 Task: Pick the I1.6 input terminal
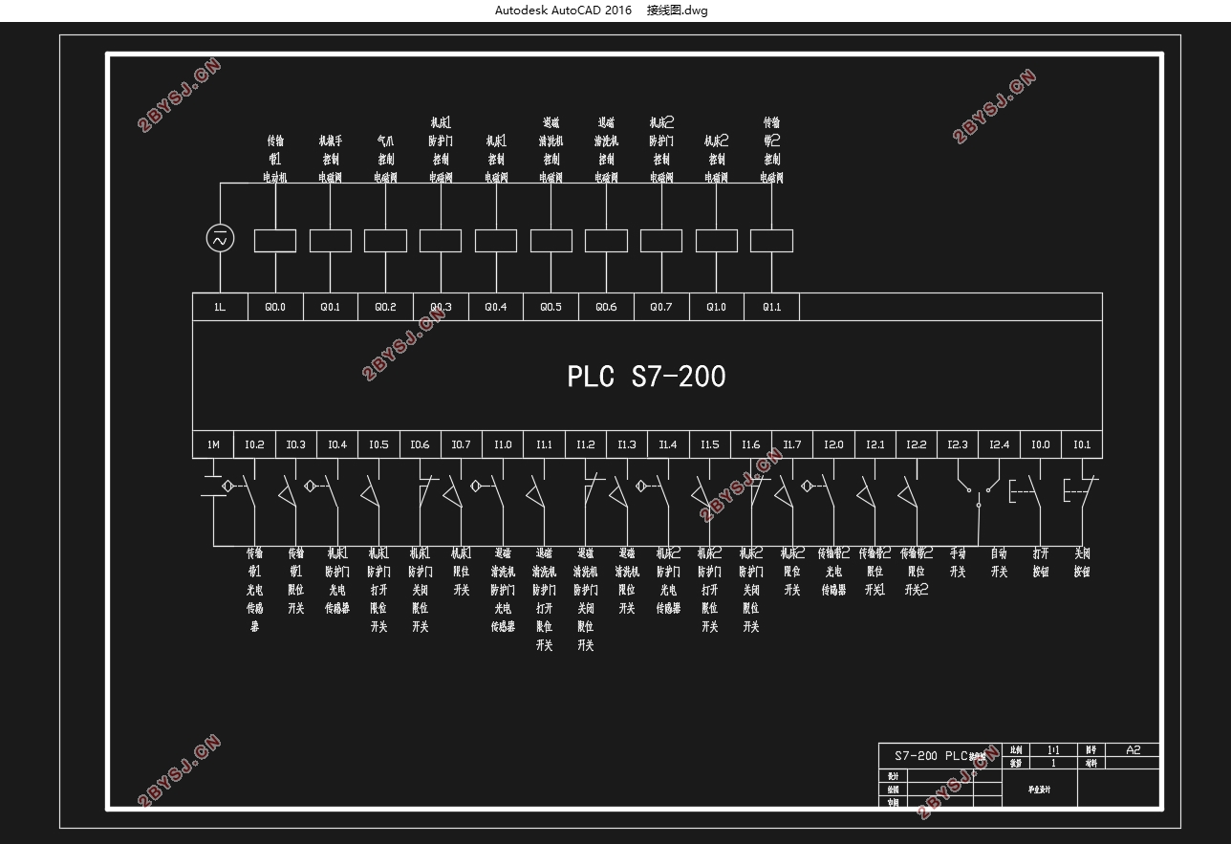(x=751, y=444)
